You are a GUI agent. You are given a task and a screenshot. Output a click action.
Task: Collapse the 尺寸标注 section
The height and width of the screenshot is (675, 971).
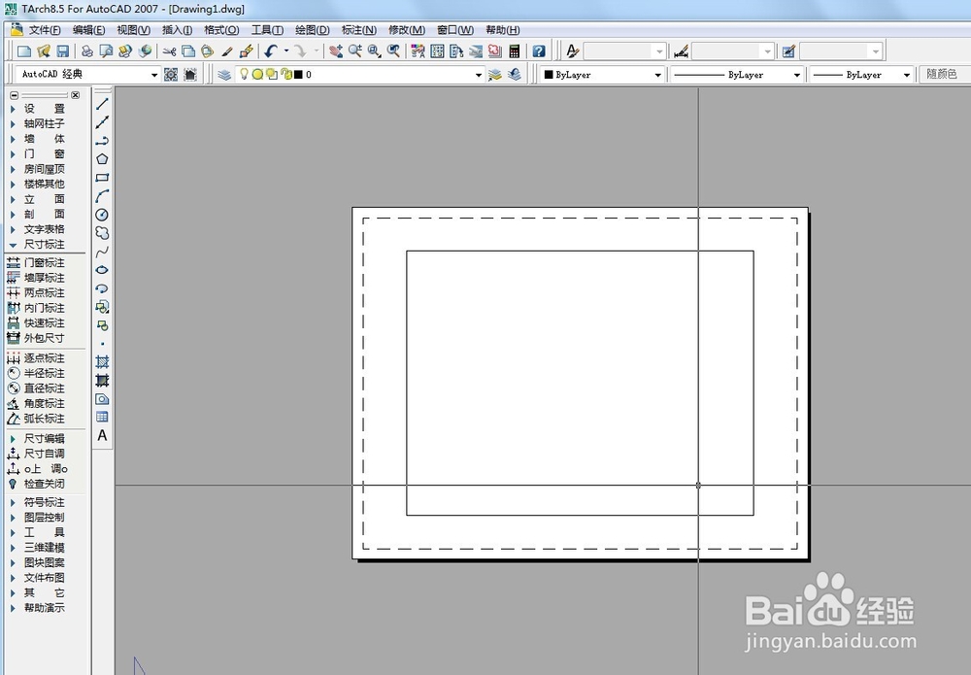(x=13, y=245)
